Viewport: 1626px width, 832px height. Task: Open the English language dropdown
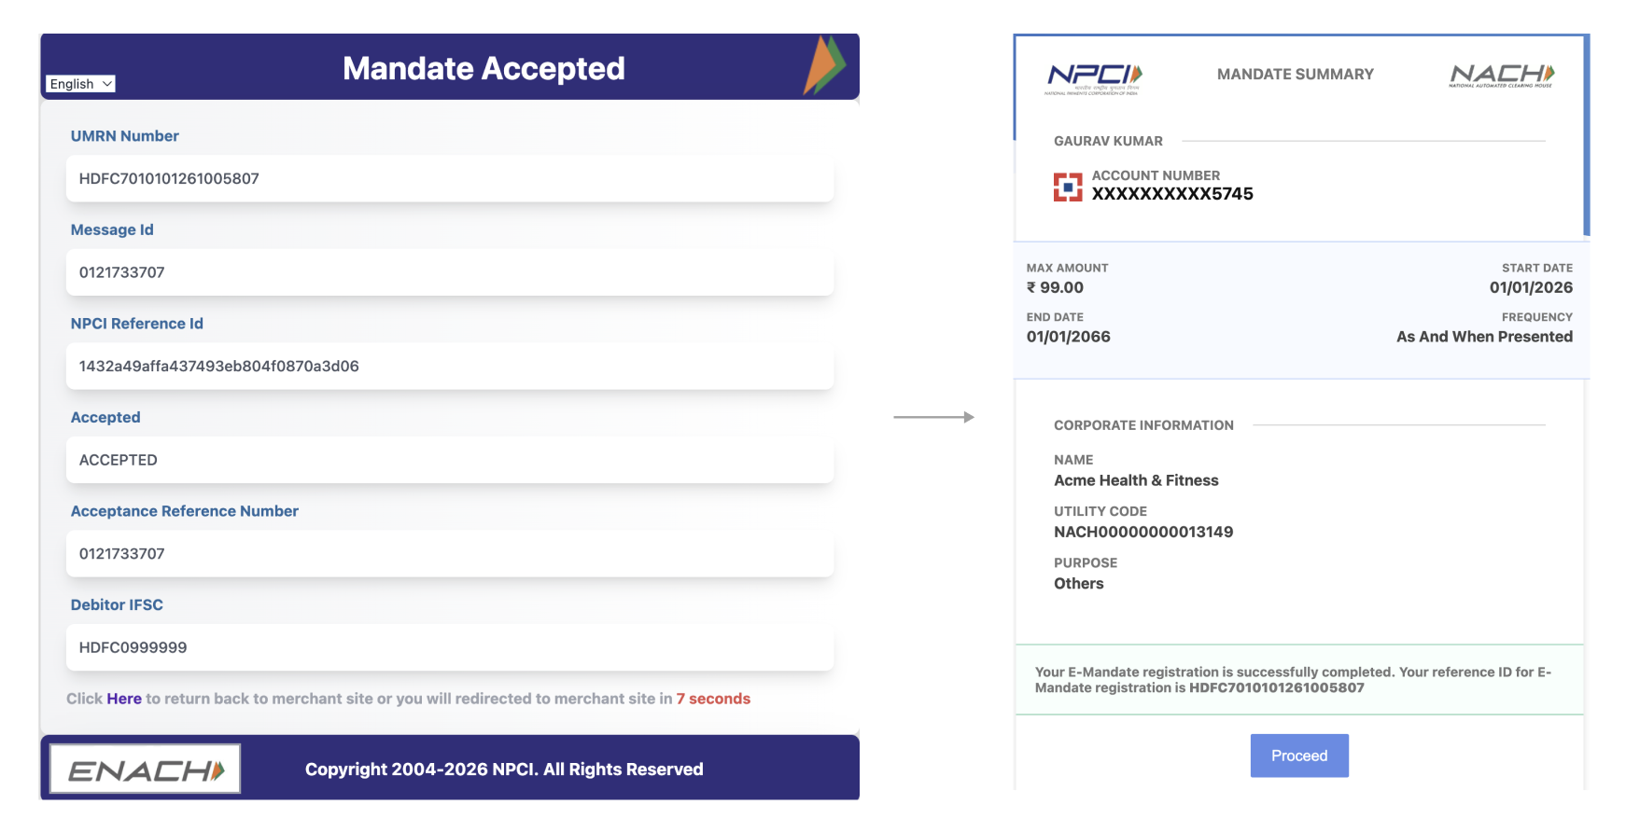(x=79, y=83)
